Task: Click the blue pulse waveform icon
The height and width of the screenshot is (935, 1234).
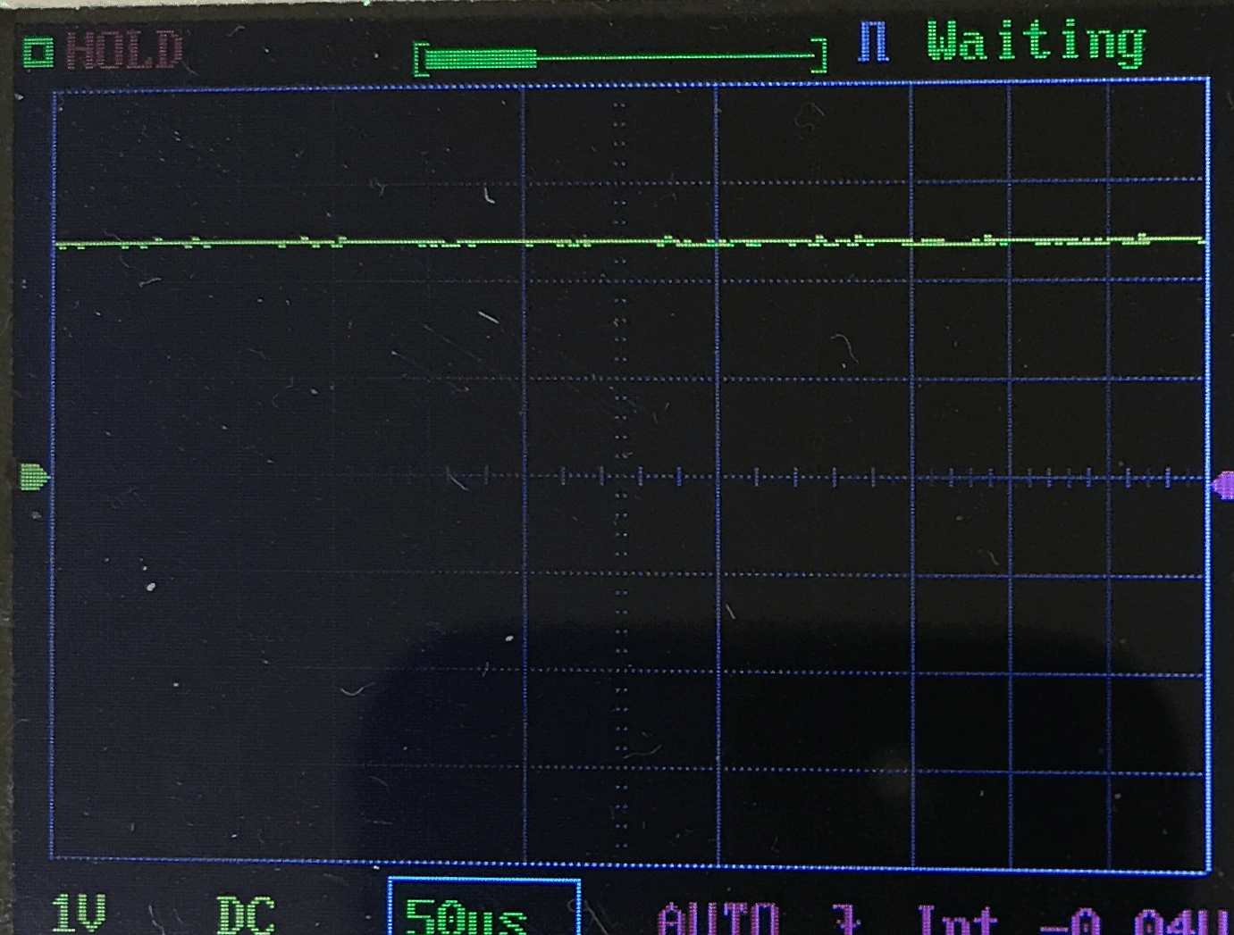Action: (873, 42)
